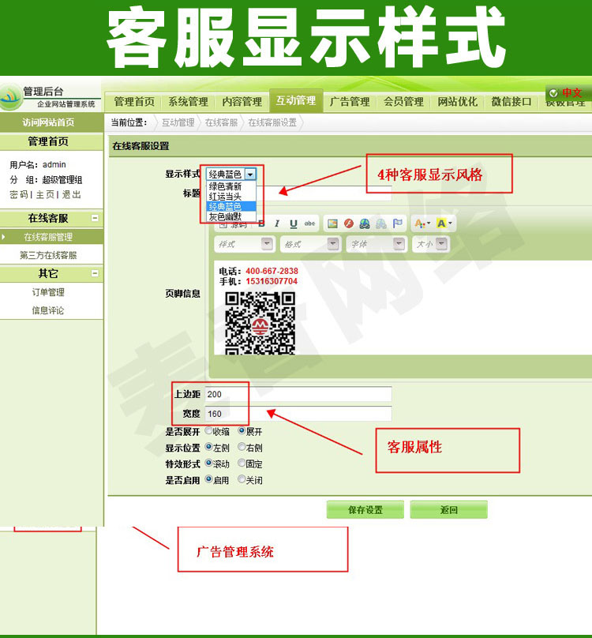This screenshot has width=592, height=638.
Task: Select 展开 radio for 是否展开
Action: click(242, 430)
